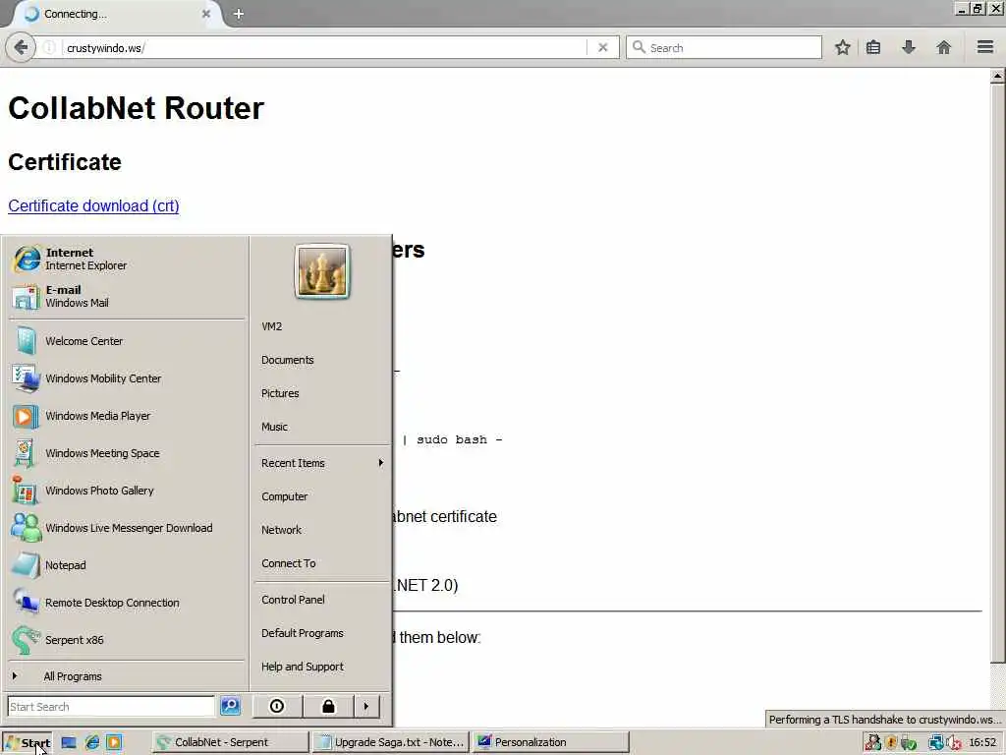Screen dimensions: 1006x755
Task: Open Control Panel
Action: point(321,600)
